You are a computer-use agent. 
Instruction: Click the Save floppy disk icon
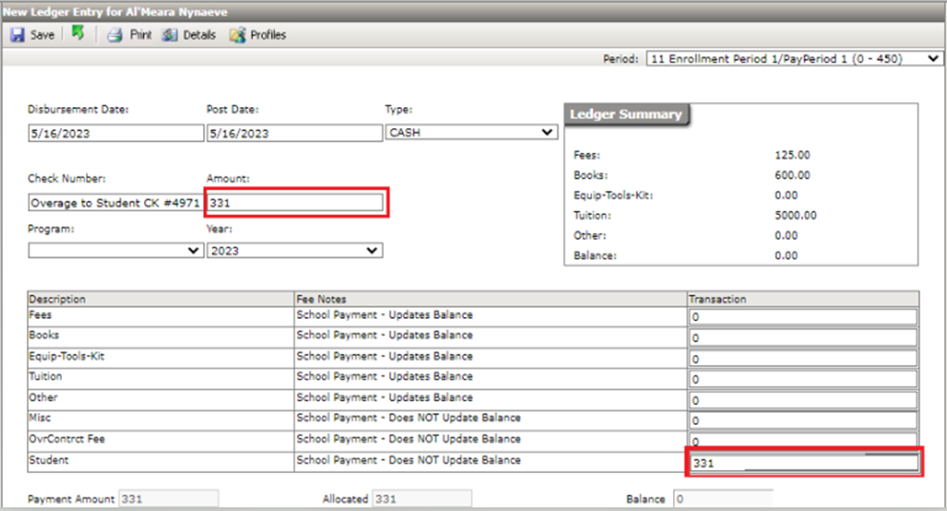point(18,35)
